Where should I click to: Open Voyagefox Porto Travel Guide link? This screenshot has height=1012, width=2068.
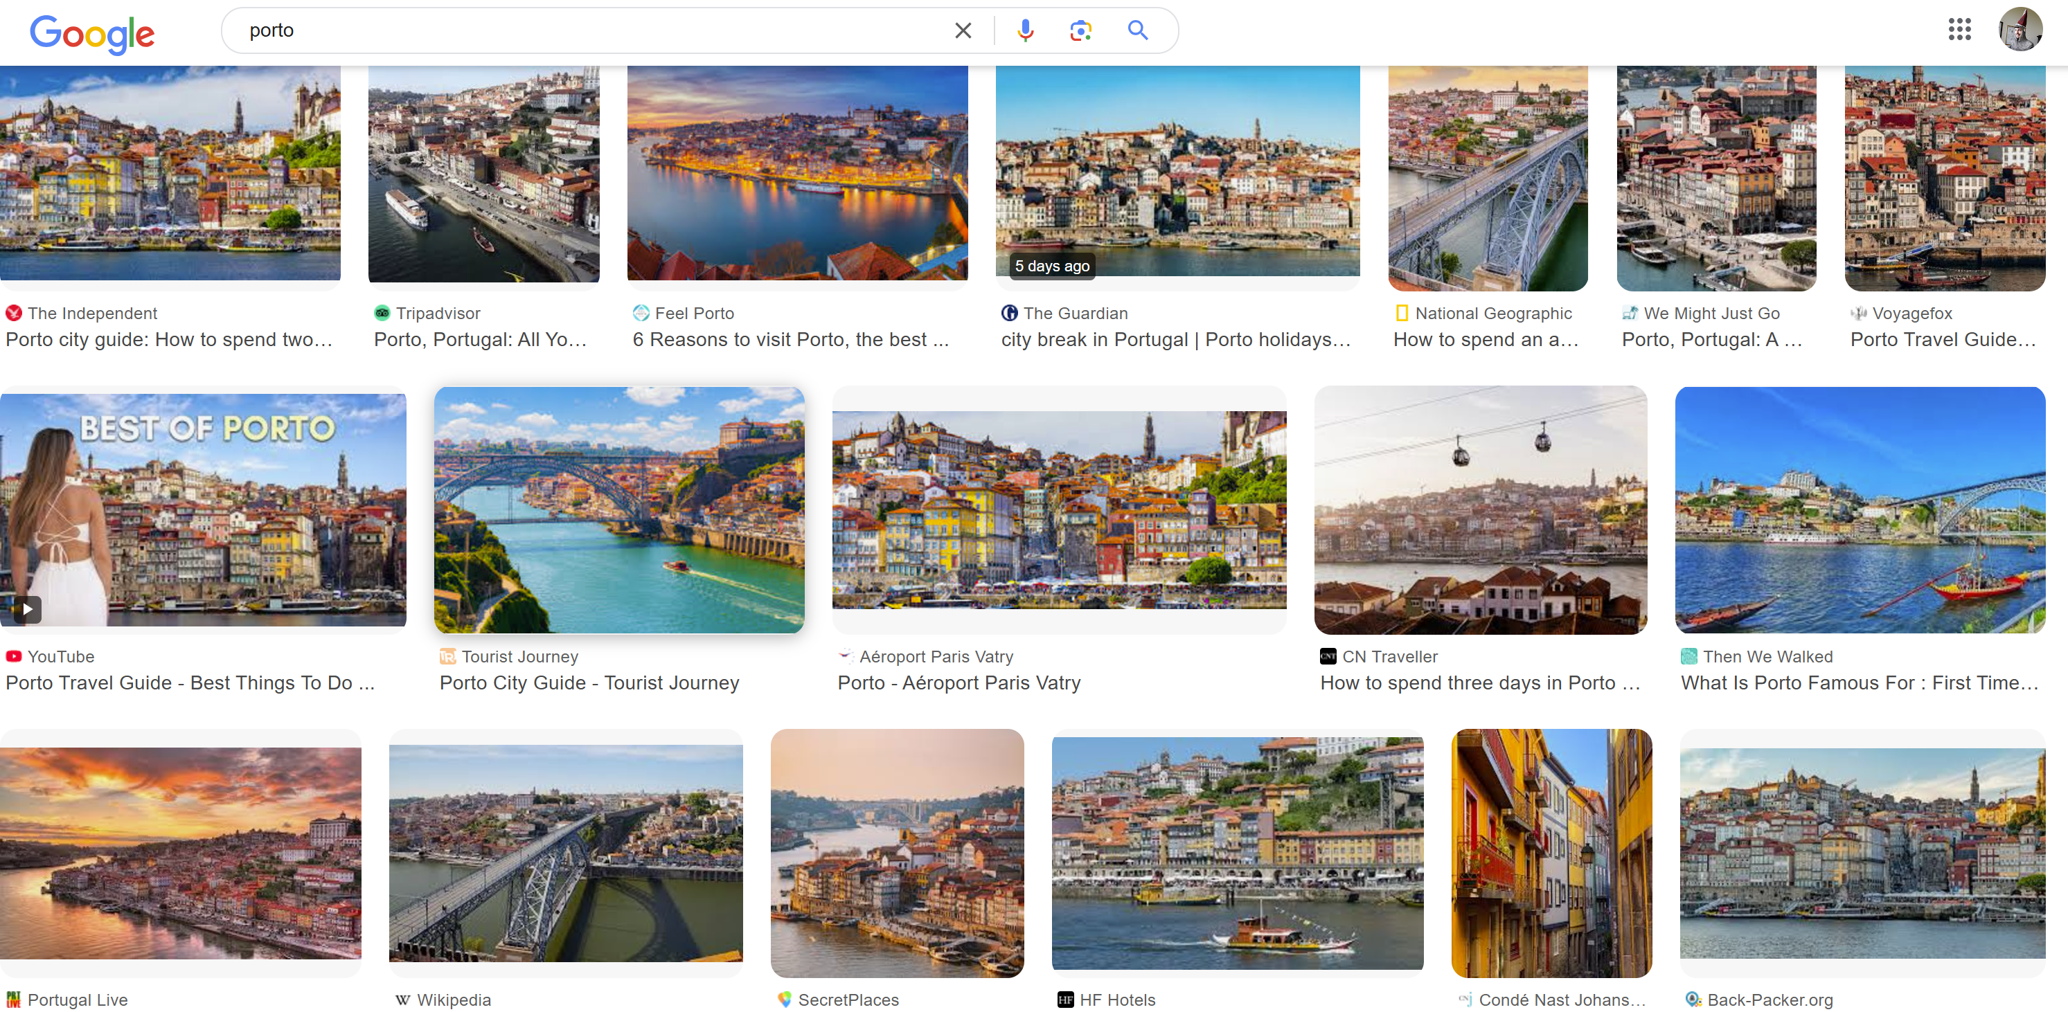tap(1942, 339)
